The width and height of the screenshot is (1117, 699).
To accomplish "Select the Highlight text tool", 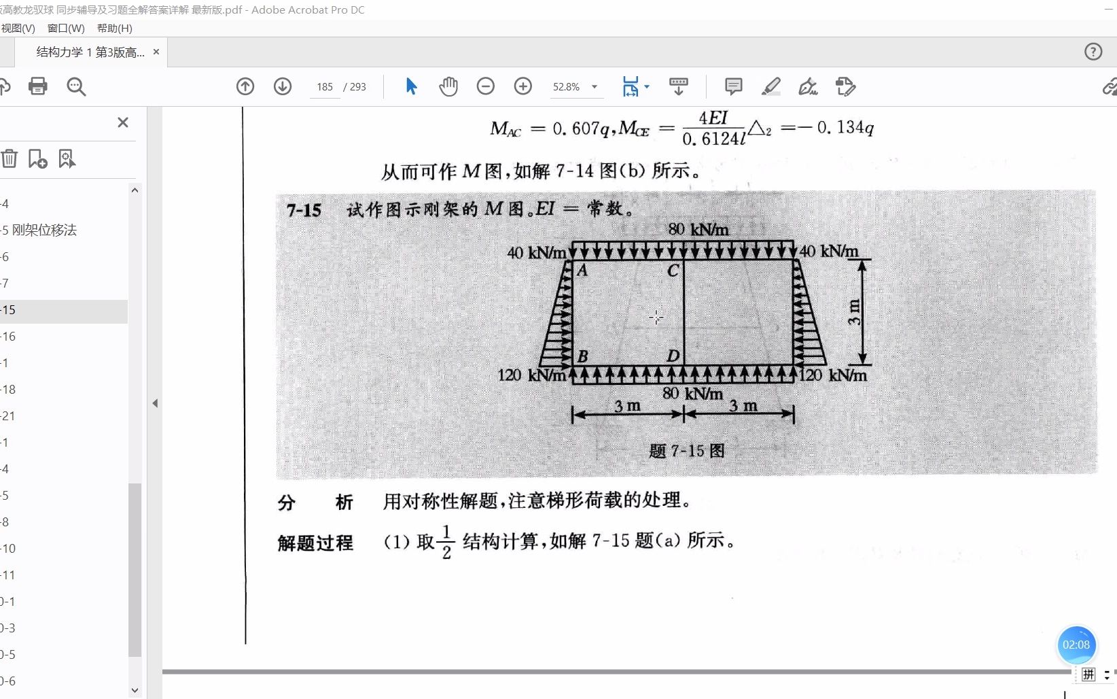I will [770, 86].
